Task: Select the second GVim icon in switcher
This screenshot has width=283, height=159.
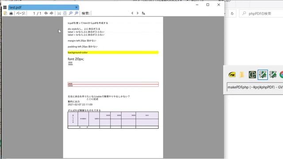Action: point(273,75)
